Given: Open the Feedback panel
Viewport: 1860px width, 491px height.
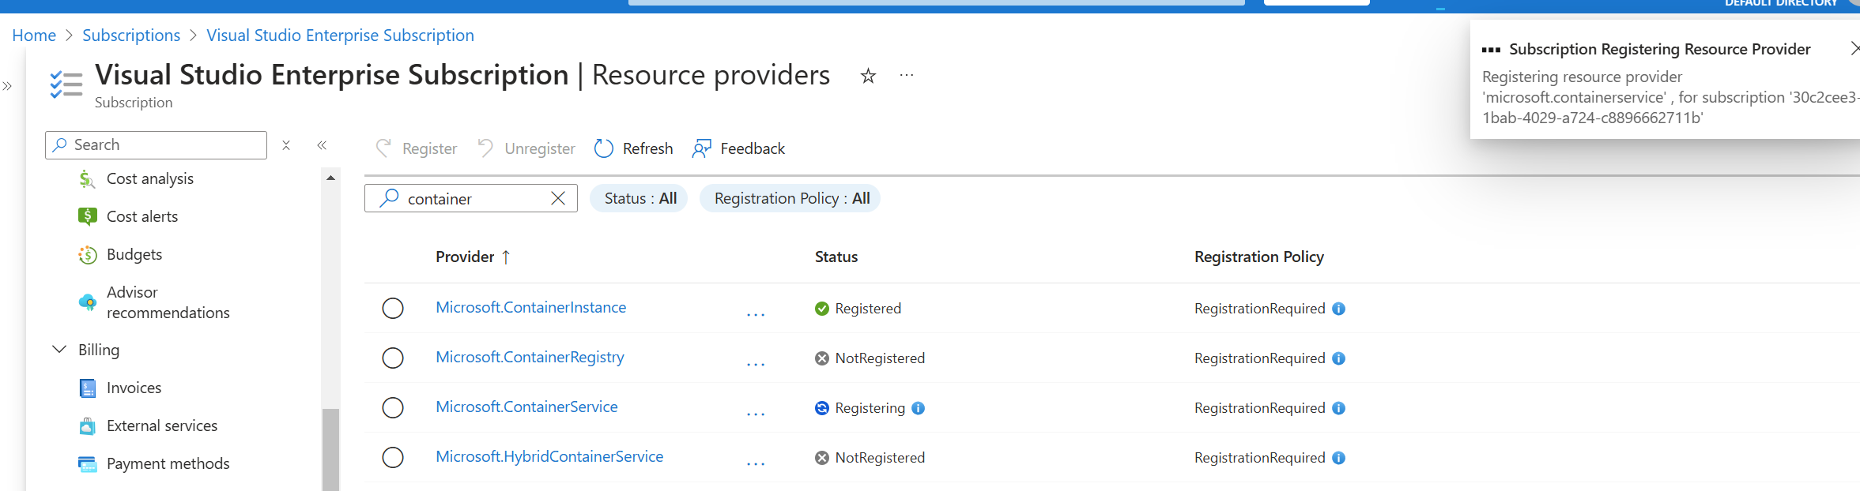Looking at the screenshot, I should click(738, 148).
